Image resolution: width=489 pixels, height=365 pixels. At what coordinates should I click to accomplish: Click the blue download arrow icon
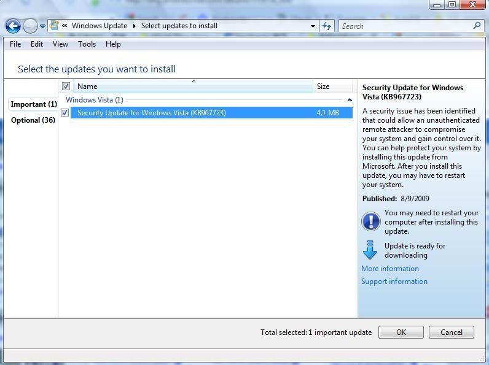point(370,250)
